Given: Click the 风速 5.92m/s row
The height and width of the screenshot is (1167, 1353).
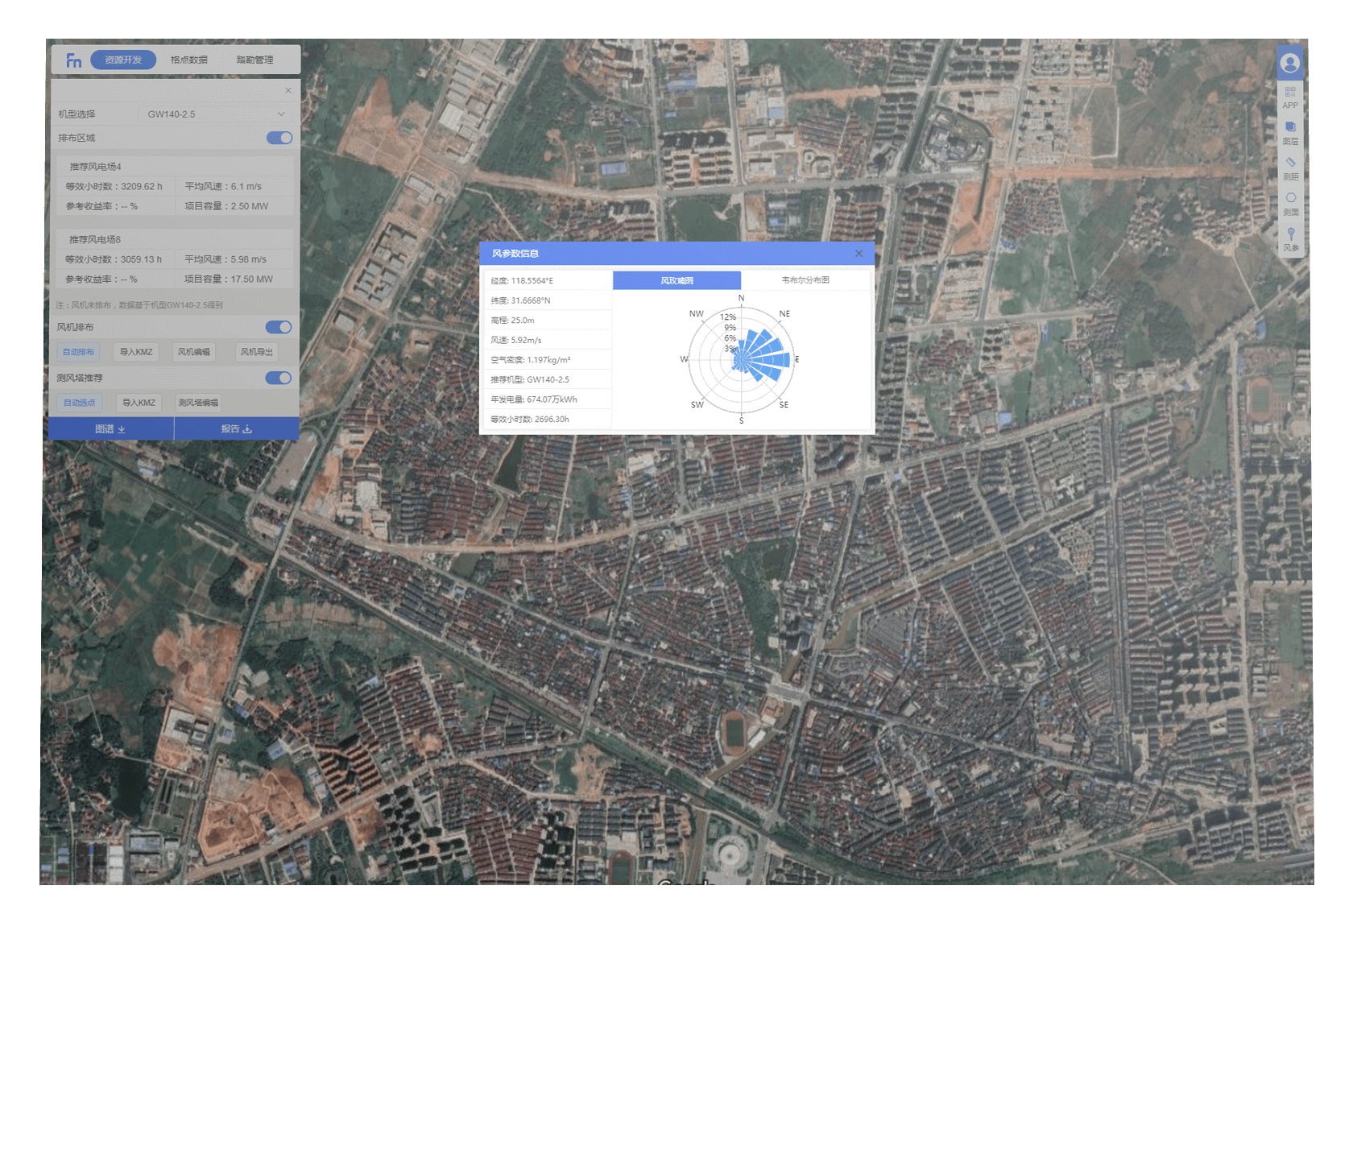Looking at the screenshot, I should coord(548,340).
